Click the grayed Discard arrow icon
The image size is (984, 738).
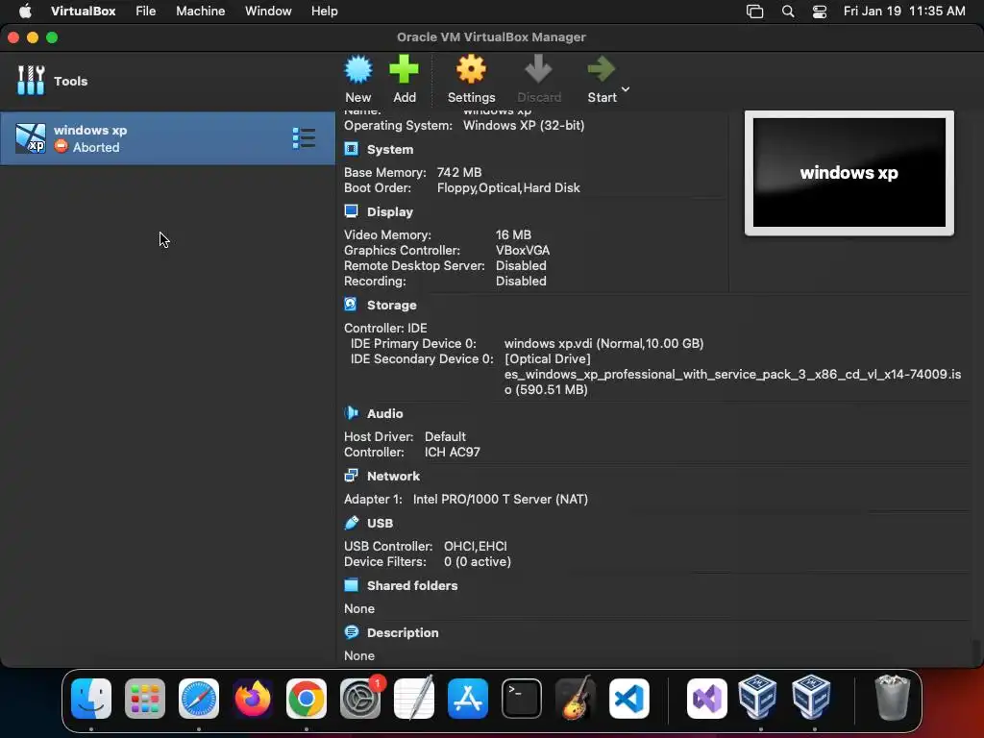point(538,69)
